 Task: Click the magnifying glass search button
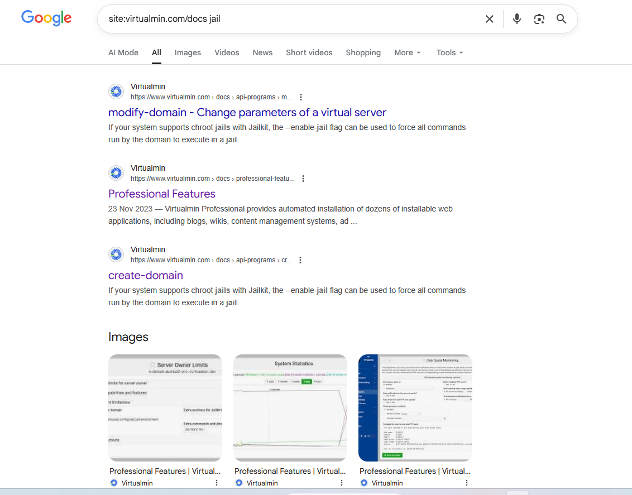click(562, 19)
